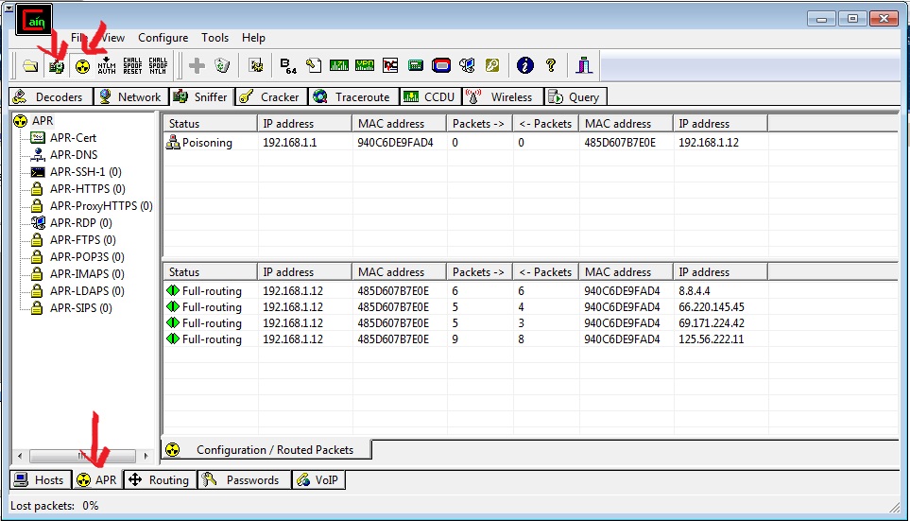Switch to the Passwords bottom tab
Viewport: 910px width, 521px height.
click(x=245, y=479)
